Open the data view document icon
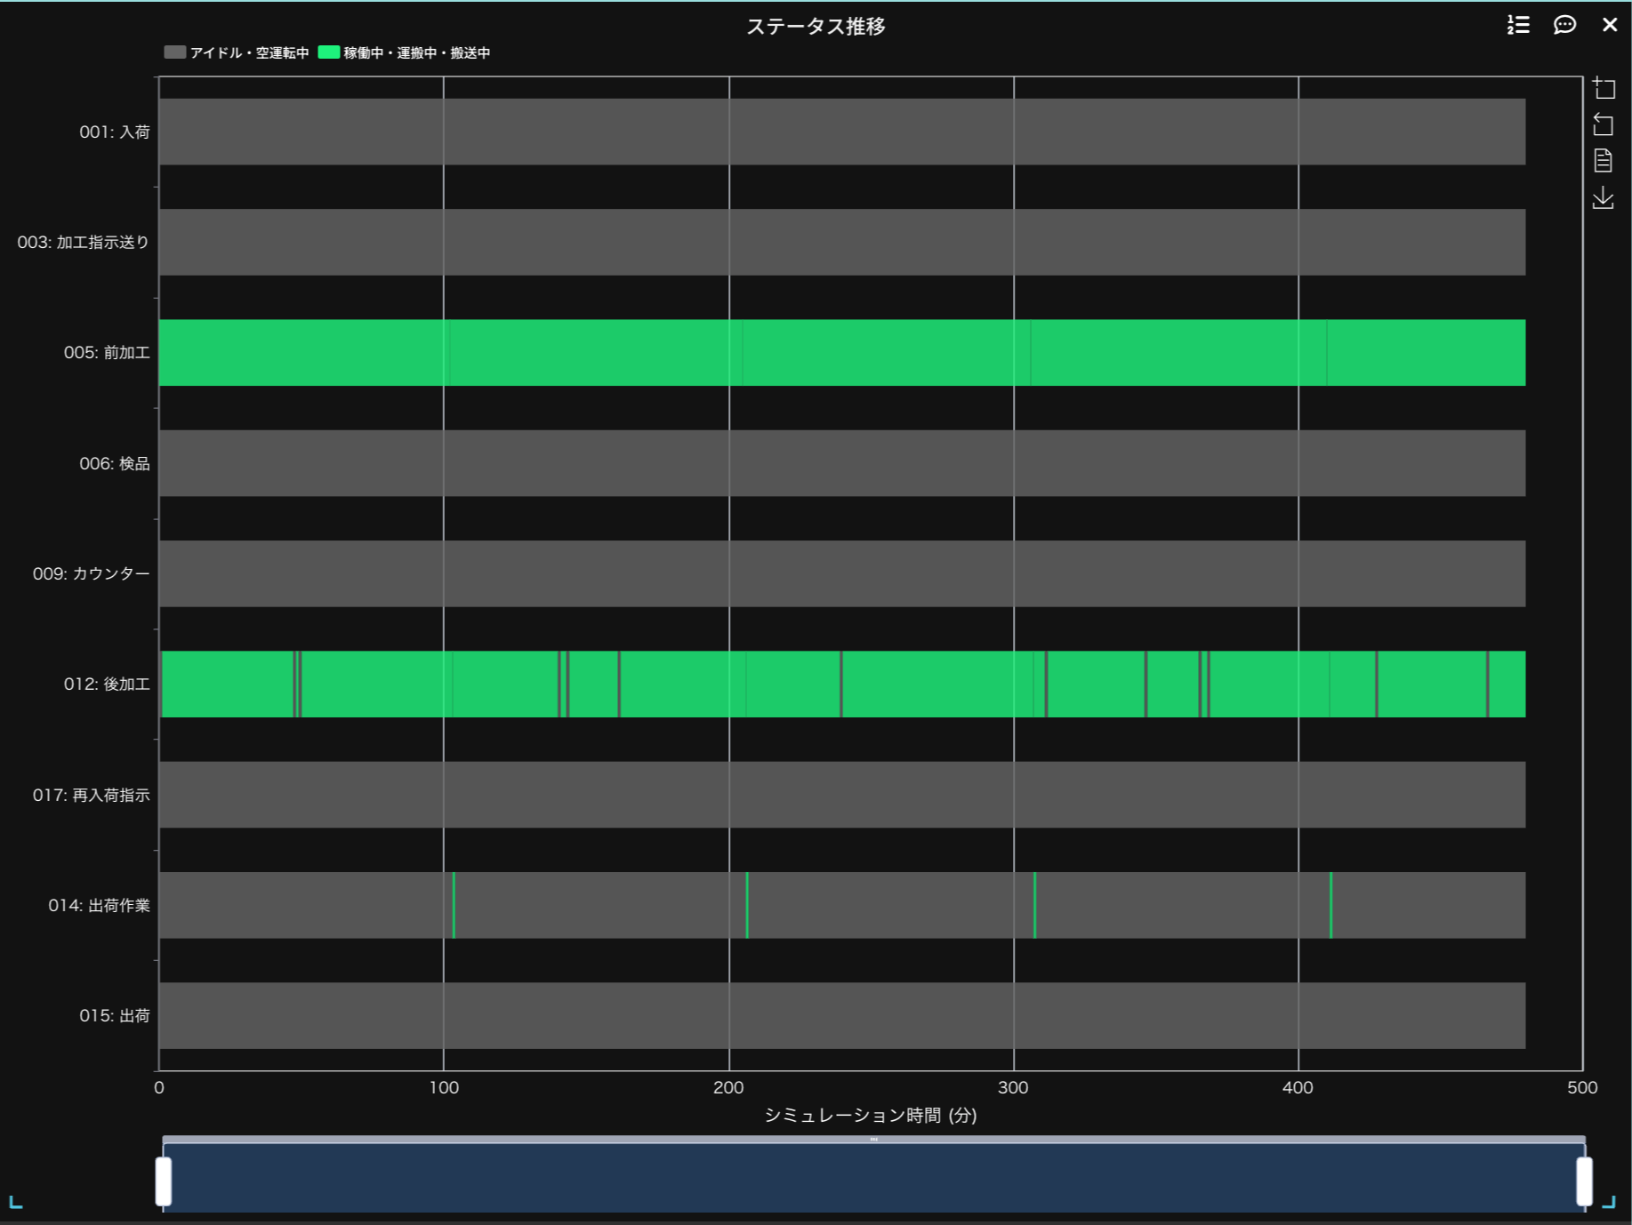Image resolution: width=1632 pixels, height=1225 pixels. [1604, 161]
